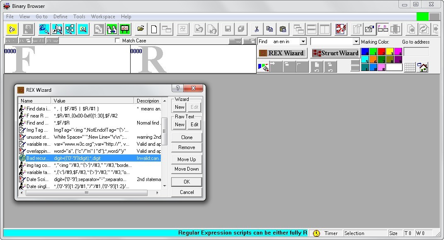Click the grid table icon beside the home icon
The image size is (444, 240).
tap(410, 68)
